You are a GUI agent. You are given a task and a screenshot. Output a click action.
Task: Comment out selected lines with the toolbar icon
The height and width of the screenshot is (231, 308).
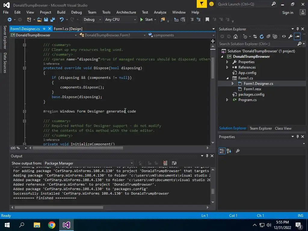192,20
